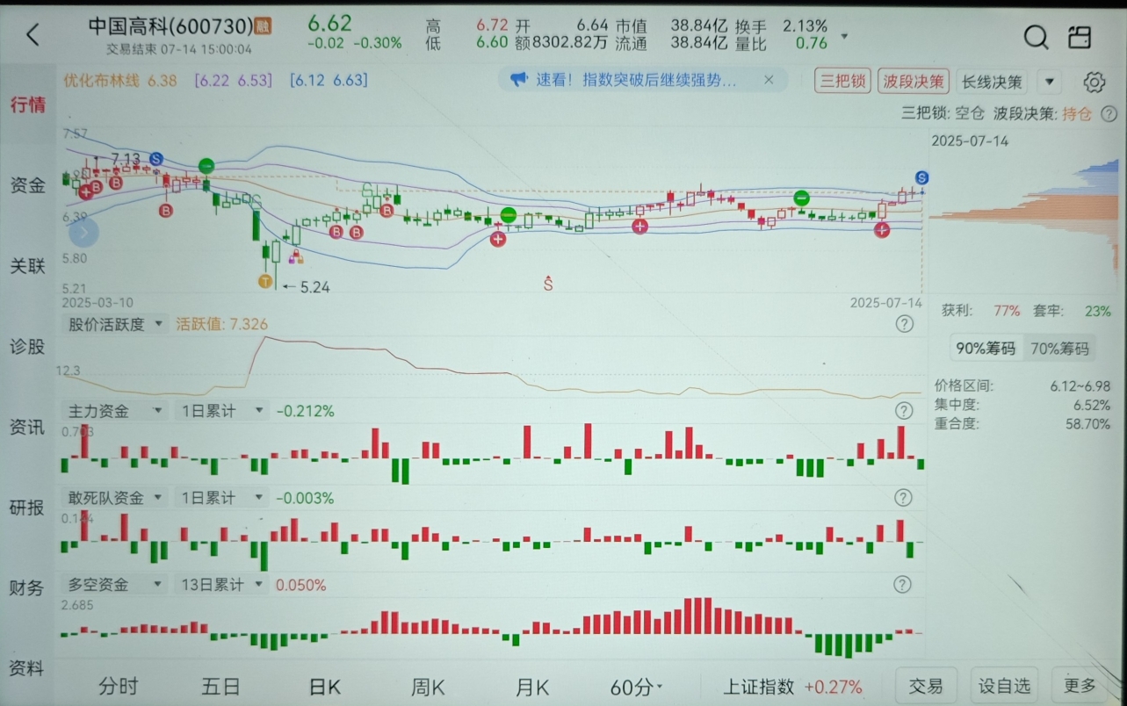The image size is (1127, 706).
Task: Switch to the 五日 chart tab
Action: (x=220, y=687)
